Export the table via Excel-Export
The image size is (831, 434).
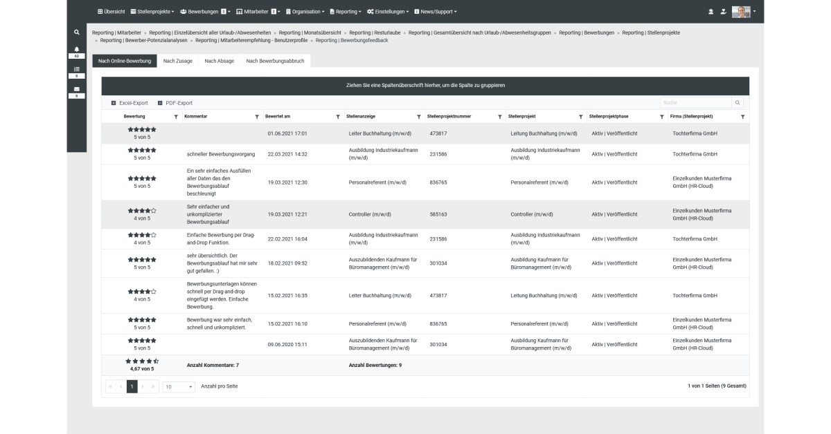pos(129,103)
